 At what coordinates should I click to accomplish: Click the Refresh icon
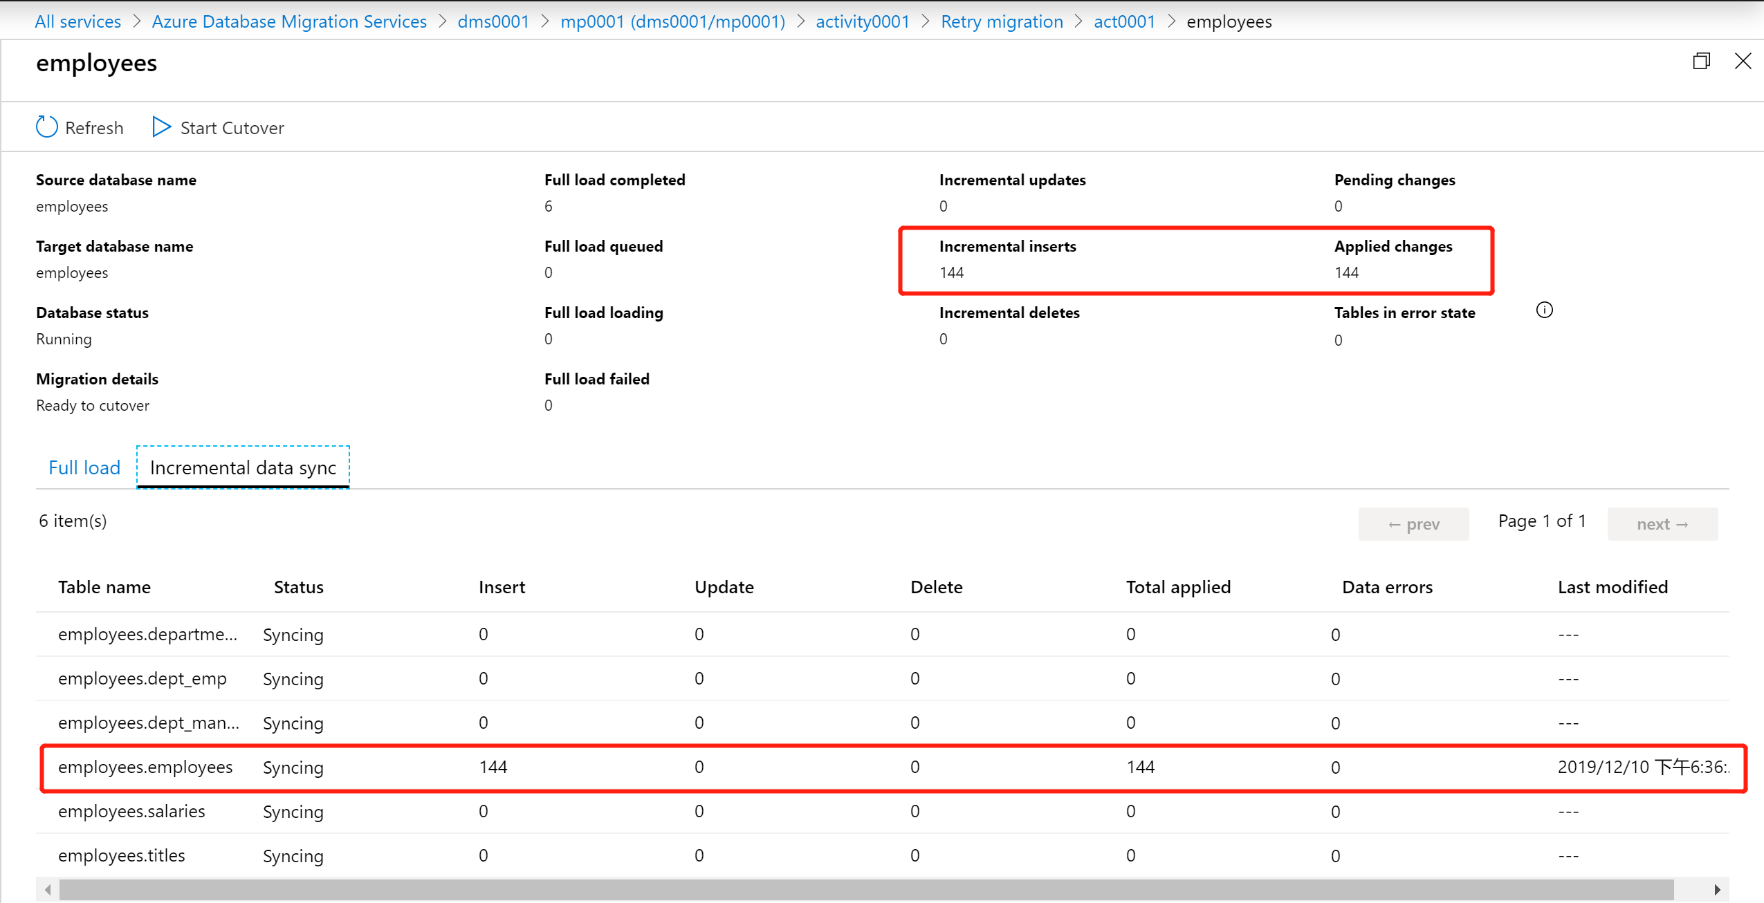point(47,127)
